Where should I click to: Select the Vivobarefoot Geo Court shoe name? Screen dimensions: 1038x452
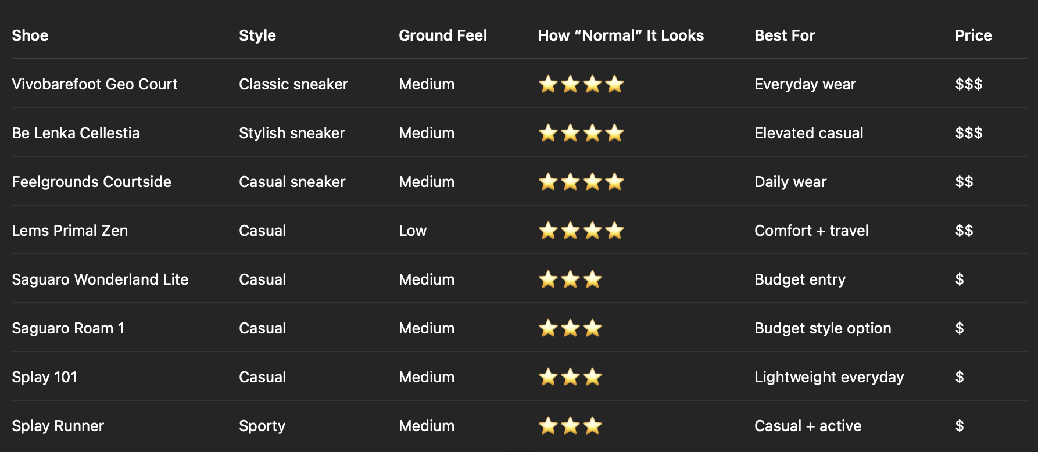click(x=95, y=84)
